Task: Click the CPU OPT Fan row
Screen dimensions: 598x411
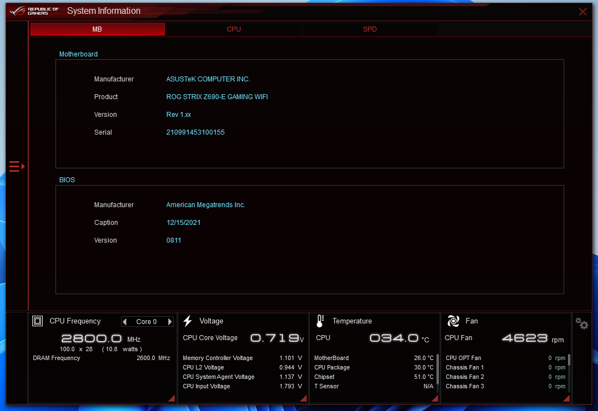Action: 505,358
